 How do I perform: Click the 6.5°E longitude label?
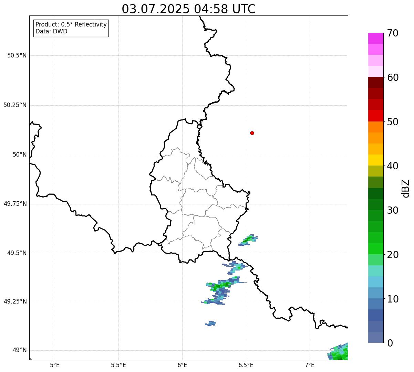246,365
